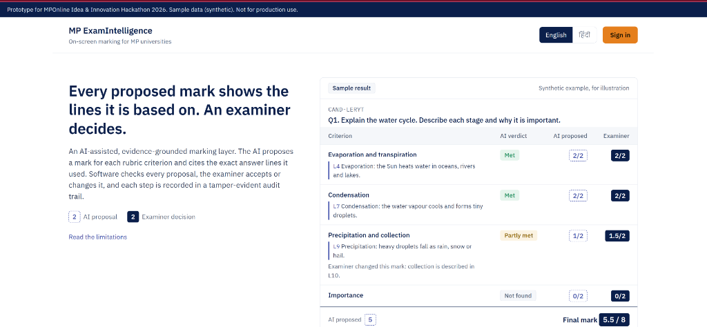The width and height of the screenshot is (707, 327).
Task: Click the AI proposed 1/2 mark
Action: pos(578,235)
